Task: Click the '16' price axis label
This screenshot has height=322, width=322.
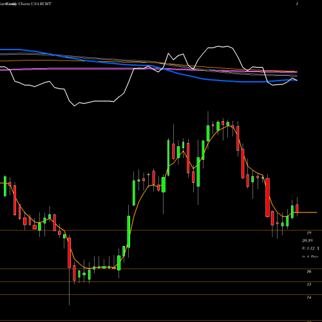Action: 309,272
